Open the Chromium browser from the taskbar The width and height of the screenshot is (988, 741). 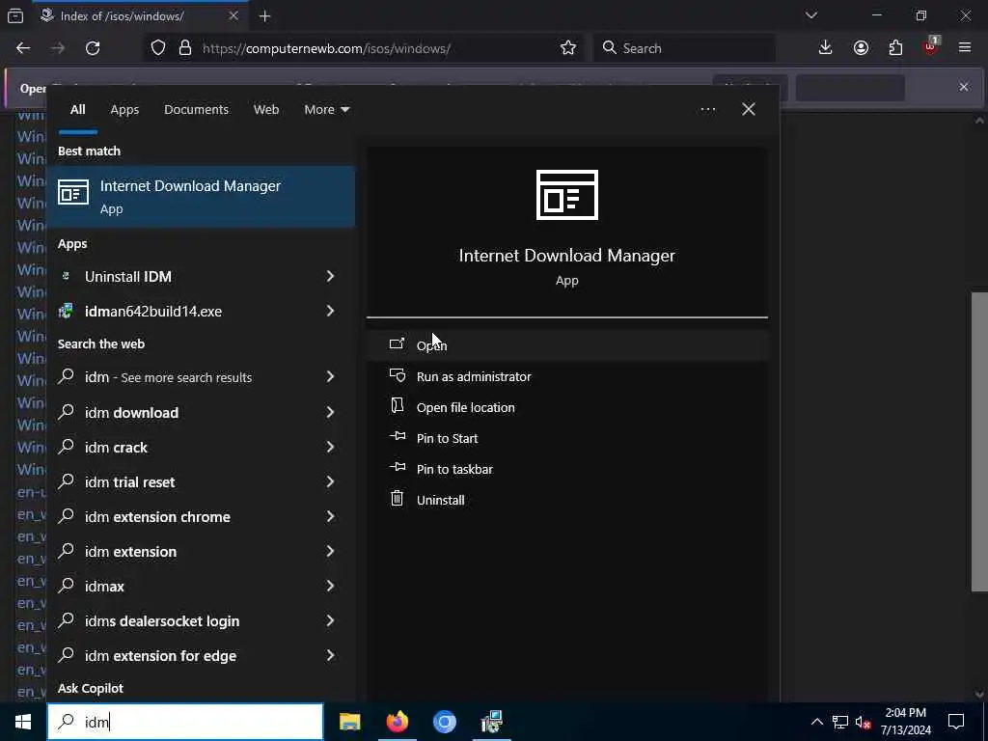point(444,722)
